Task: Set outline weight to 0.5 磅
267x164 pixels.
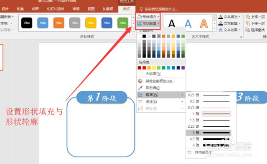Action: [209, 101]
